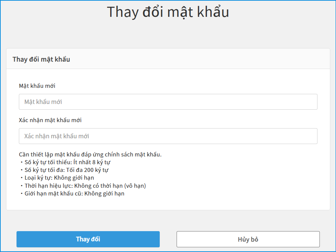Click the 'Mật khẩu mới' password input field
The width and height of the screenshot is (336, 252).
click(x=168, y=102)
